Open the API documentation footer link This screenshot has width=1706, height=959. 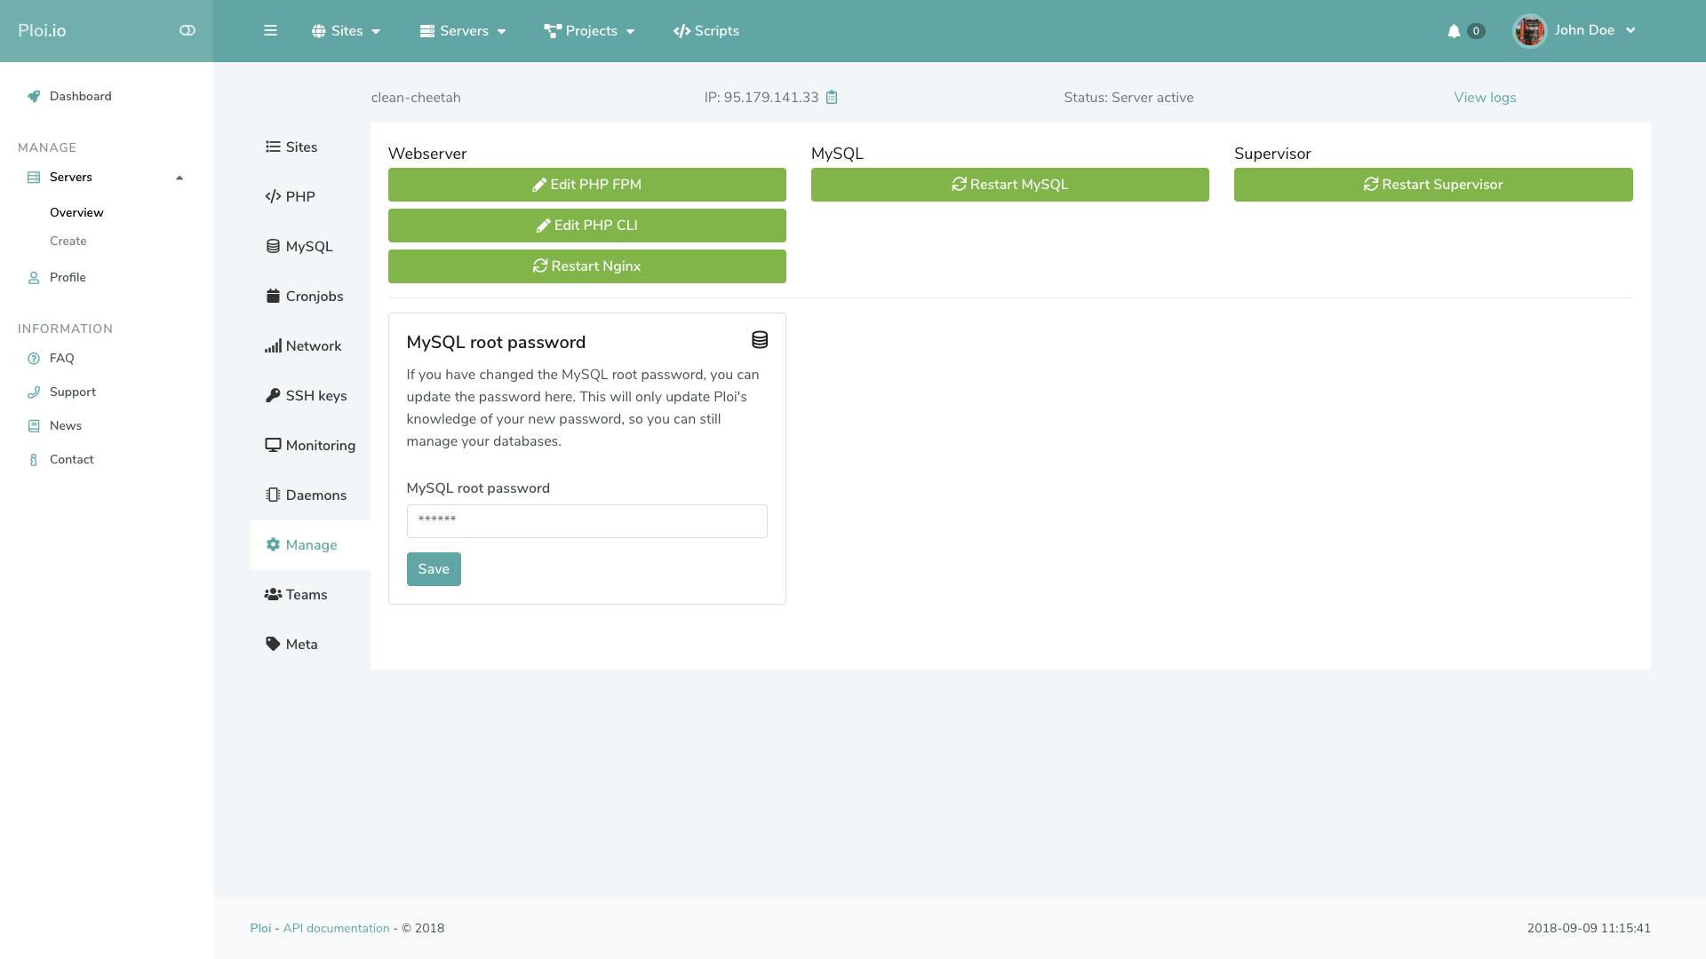click(x=336, y=929)
